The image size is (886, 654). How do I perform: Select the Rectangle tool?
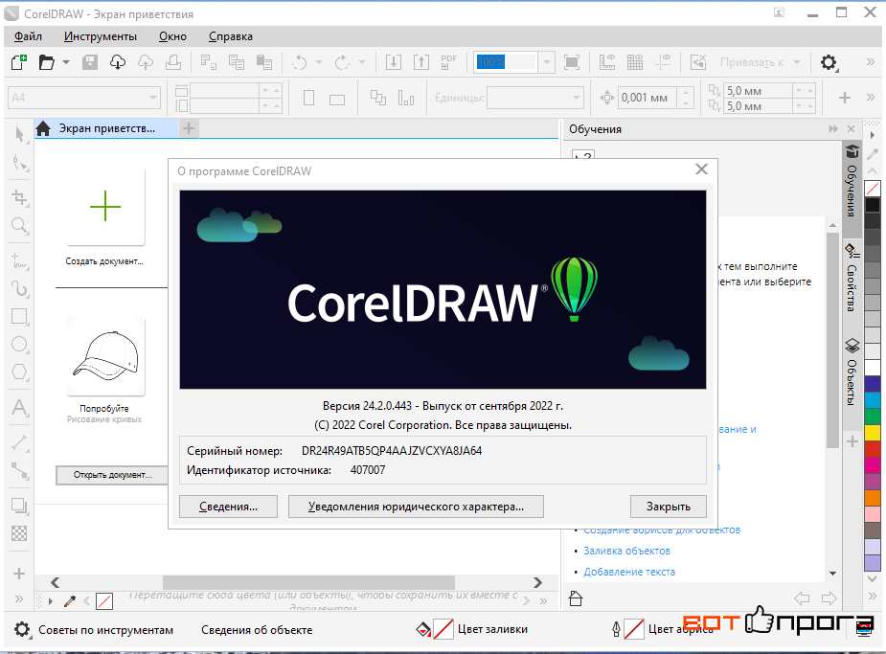(20, 316)
